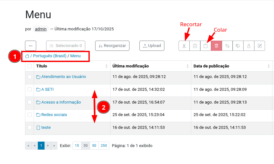Click the folder icon beside Acesso a Informação

[x=38, y=102]
